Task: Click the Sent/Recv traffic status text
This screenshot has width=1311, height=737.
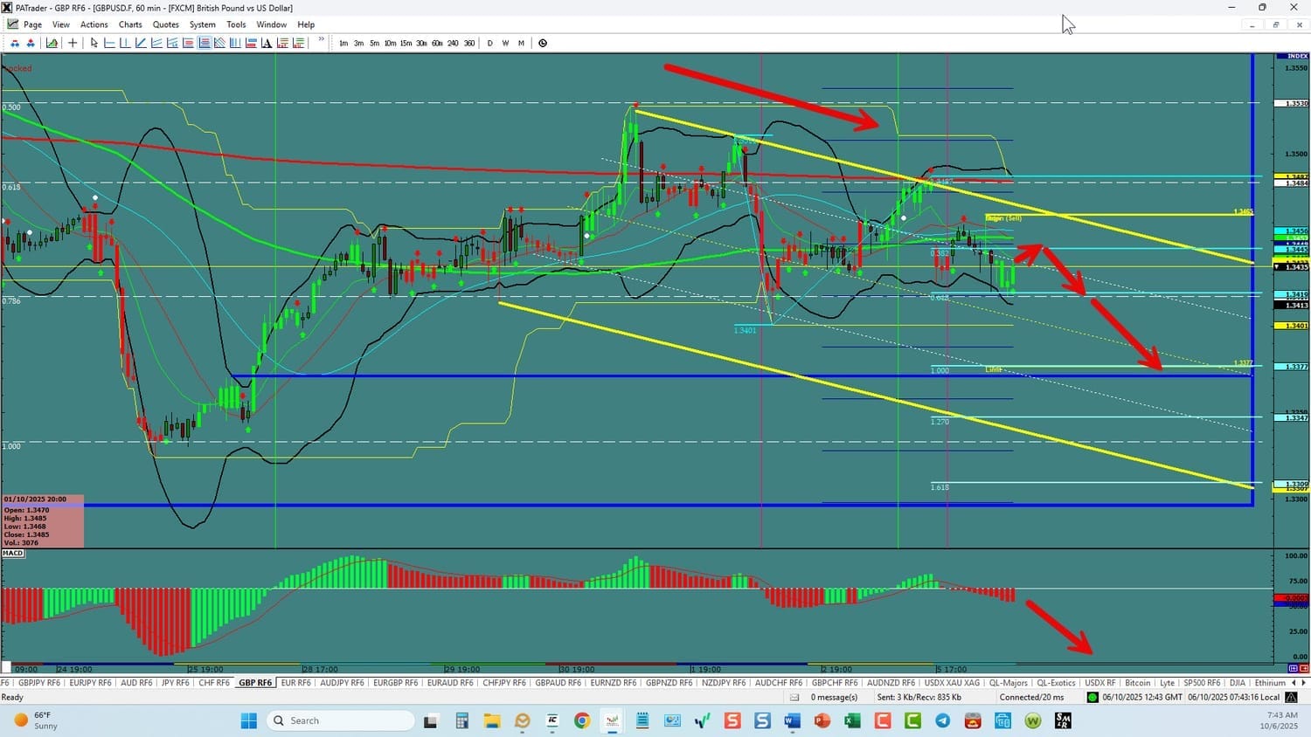Action: tap(919, 697)
